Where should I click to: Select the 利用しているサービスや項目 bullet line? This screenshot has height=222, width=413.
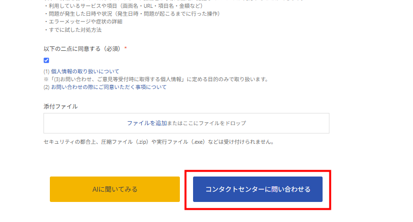click(x=124, y=6)
